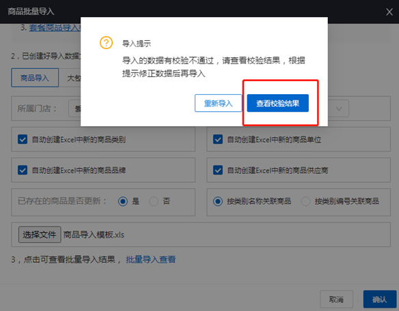Click the 选择文件 file chooser button
This screenshot has width=399, height=311.
tap(40, 235)
